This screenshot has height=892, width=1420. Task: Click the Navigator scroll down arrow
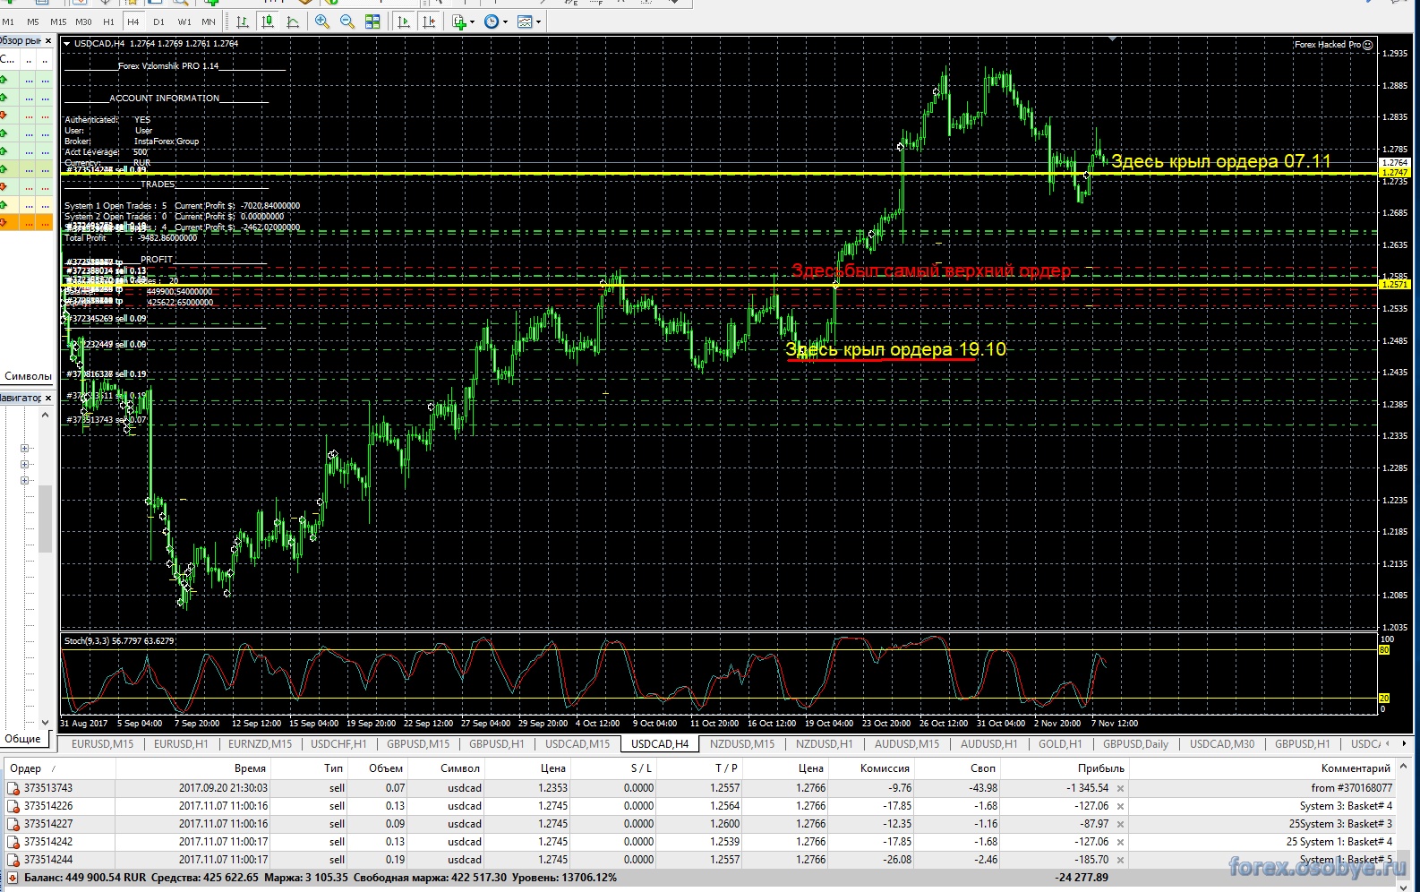(x=45, y=722)
